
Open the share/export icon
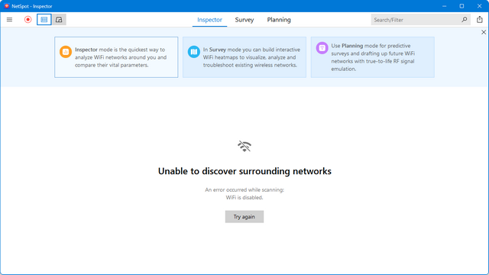[x=480, y=19]
